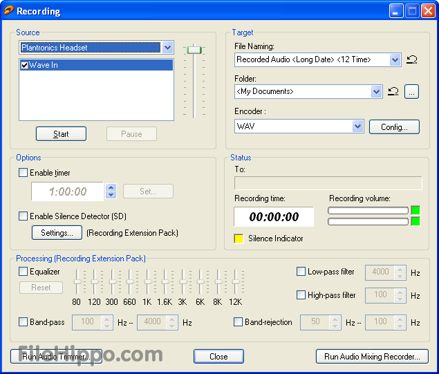The width and height of the screenshot is (439, 374).
Task: Enable Silence Detector (SD) checkbox
Action: click(x=24, y=216)
